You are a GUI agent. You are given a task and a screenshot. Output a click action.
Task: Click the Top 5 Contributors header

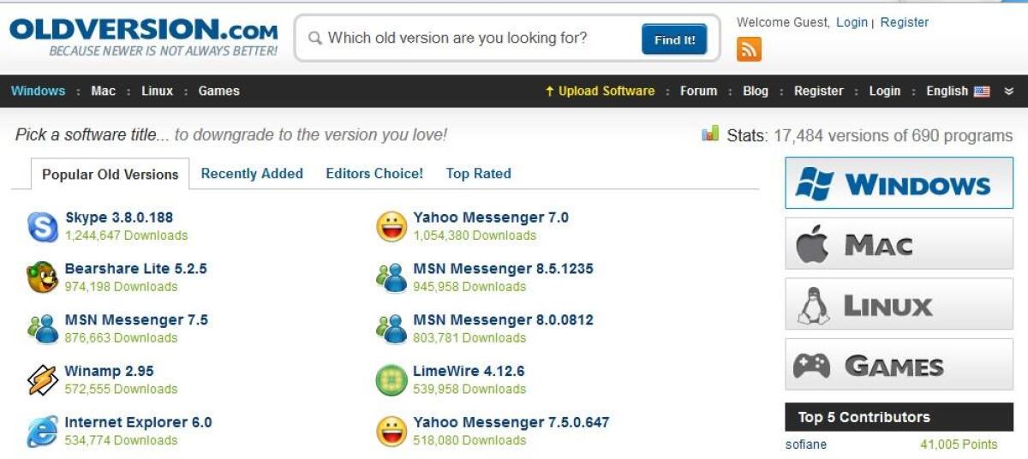[899, 418]
